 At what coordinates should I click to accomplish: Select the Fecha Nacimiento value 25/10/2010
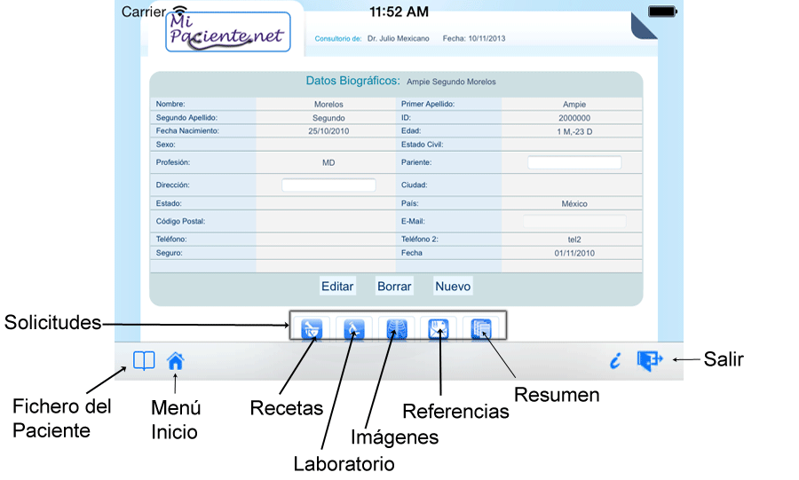pos(328,130)
